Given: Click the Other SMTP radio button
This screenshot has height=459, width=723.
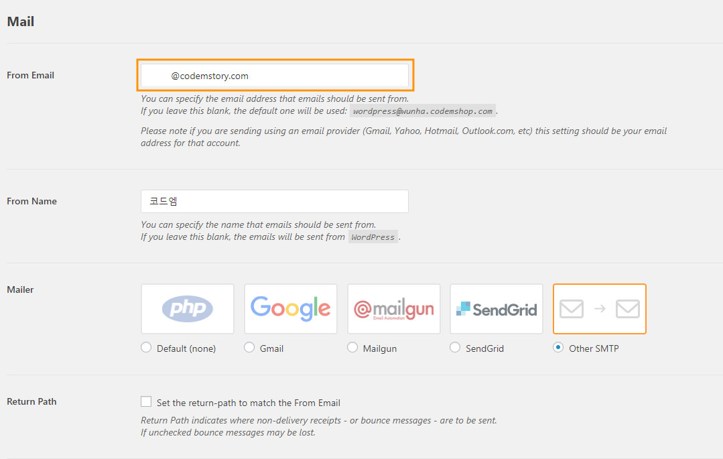Looking at the screenshot, I should tap(558, 348).
